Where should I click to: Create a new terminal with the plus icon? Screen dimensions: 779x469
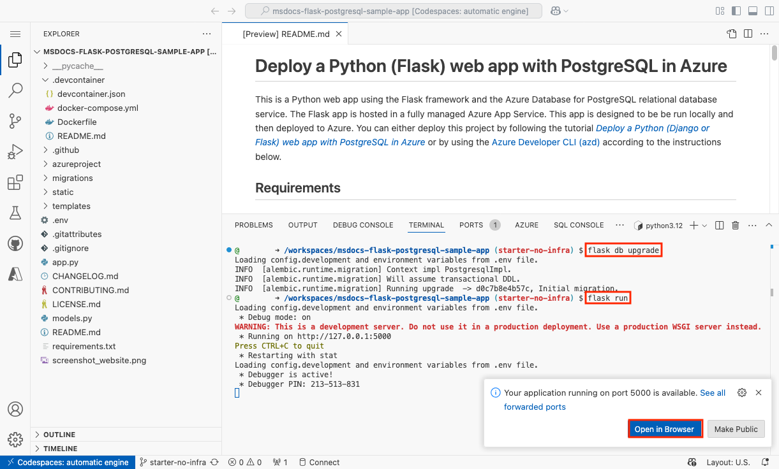(x=695, y=225)
